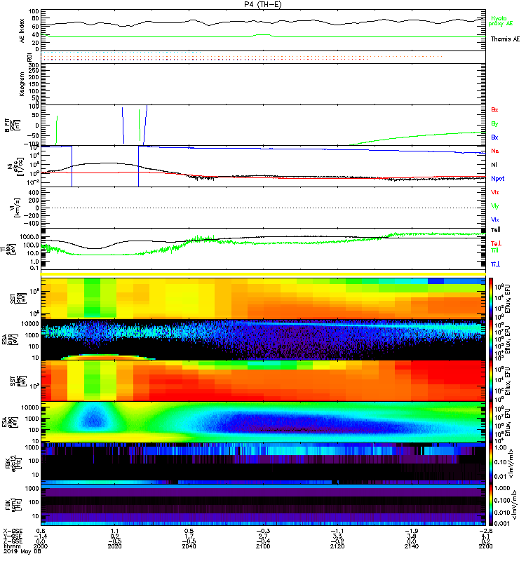Click the 2040 time tick label
526x561 pixels.
(189, 546)
